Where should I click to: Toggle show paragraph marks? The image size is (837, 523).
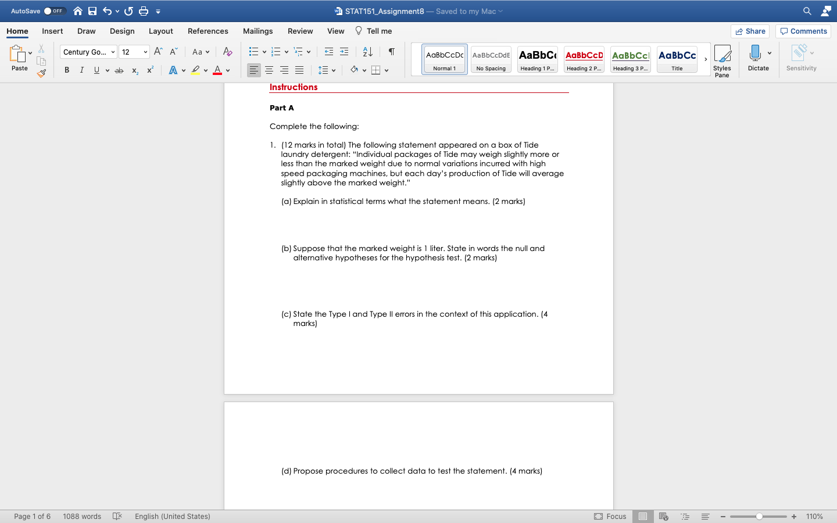392,52
